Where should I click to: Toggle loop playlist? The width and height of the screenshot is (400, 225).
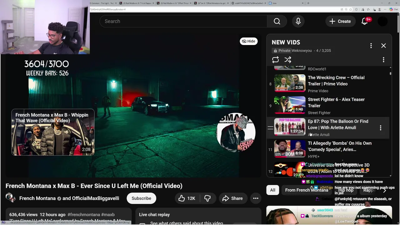275,60
